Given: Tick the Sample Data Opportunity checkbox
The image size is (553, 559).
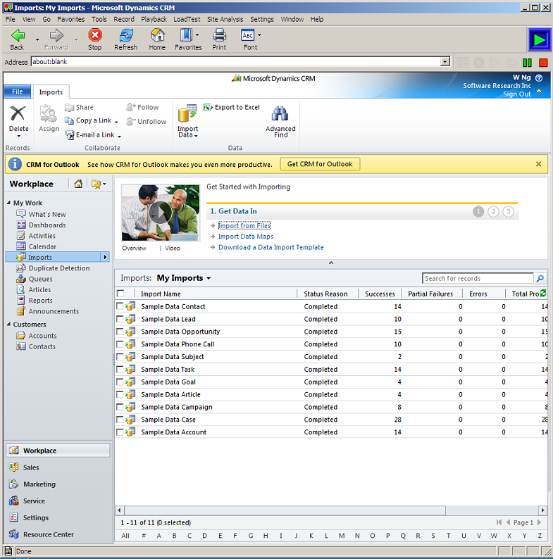Looking at the screenshot, I should 120,332.
